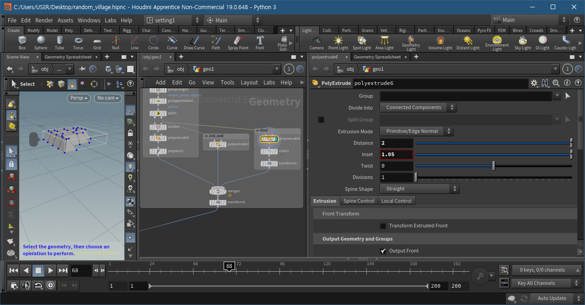Jump to last frame button
Viewport: 585px width, 305px height.
63,270
